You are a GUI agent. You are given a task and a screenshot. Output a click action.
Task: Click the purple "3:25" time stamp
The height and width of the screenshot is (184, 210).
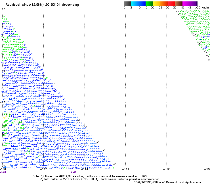[3, 172]
